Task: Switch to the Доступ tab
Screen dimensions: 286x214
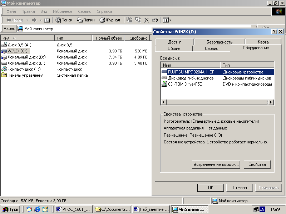Action: tap(175, 42)
